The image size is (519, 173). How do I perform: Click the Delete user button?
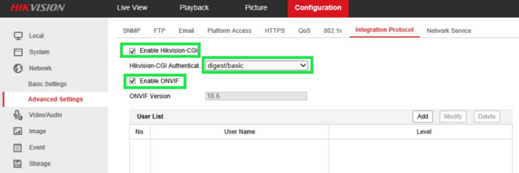pyautogui.click(x=487, y=116)
